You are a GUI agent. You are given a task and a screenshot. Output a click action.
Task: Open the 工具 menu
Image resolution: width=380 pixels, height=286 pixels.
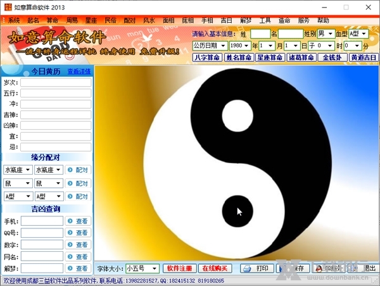[265, 20]
